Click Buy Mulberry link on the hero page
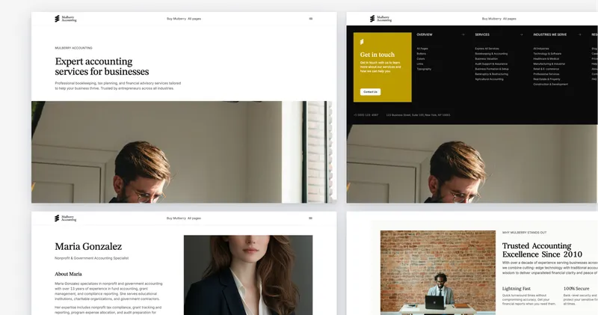 pos(176,19)
